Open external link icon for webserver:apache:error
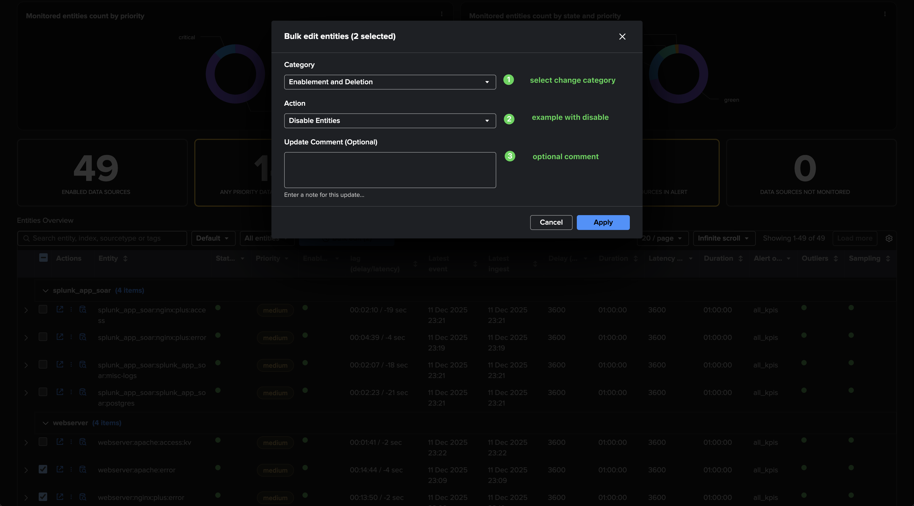 (60, 469)
